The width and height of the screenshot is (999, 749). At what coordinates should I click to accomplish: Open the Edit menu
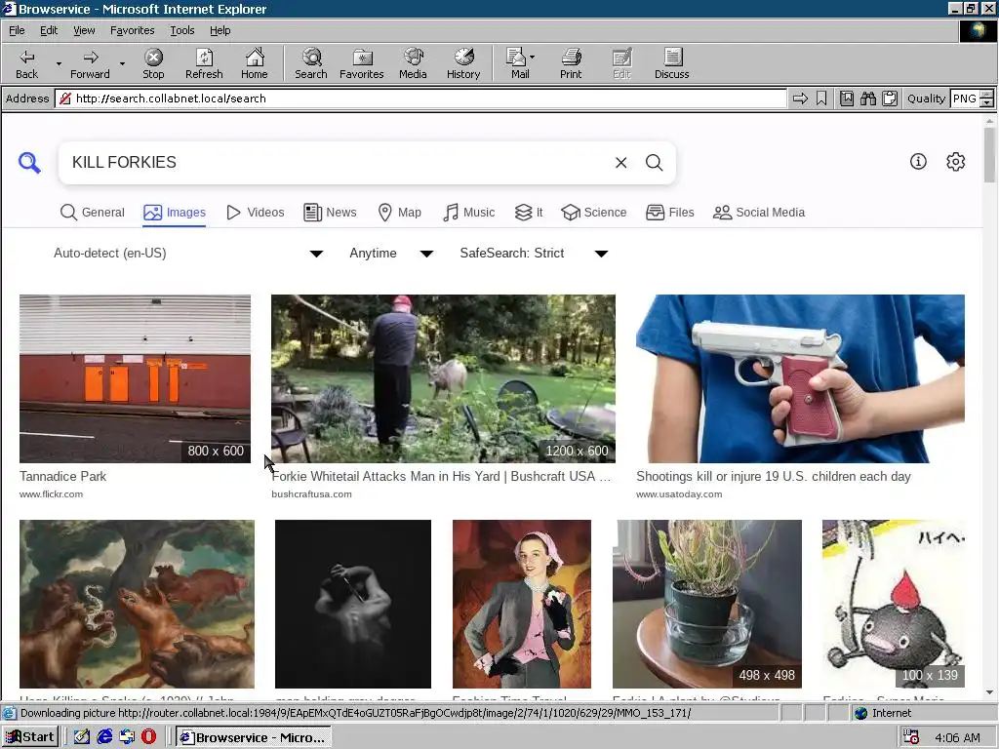49,30
